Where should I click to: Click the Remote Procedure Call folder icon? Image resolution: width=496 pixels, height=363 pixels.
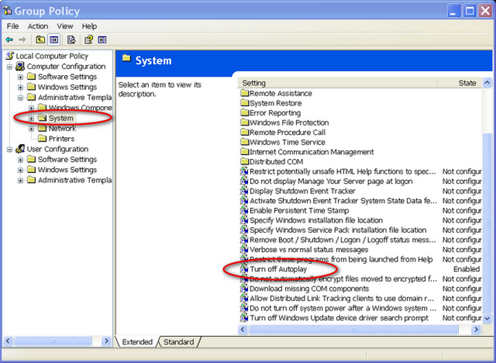(245, 132)
